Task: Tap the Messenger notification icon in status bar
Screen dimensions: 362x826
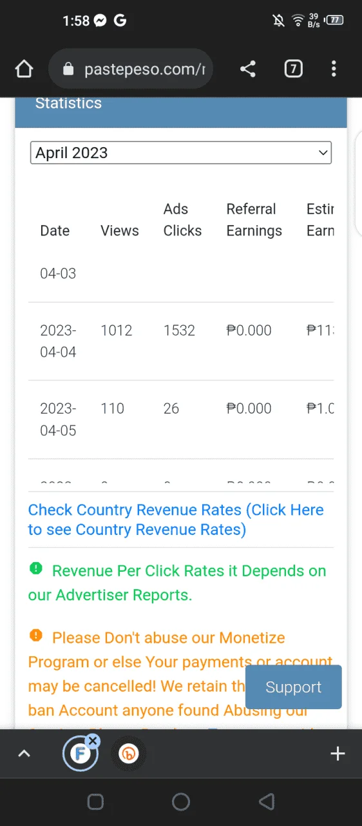Action: tap(100, 21)
